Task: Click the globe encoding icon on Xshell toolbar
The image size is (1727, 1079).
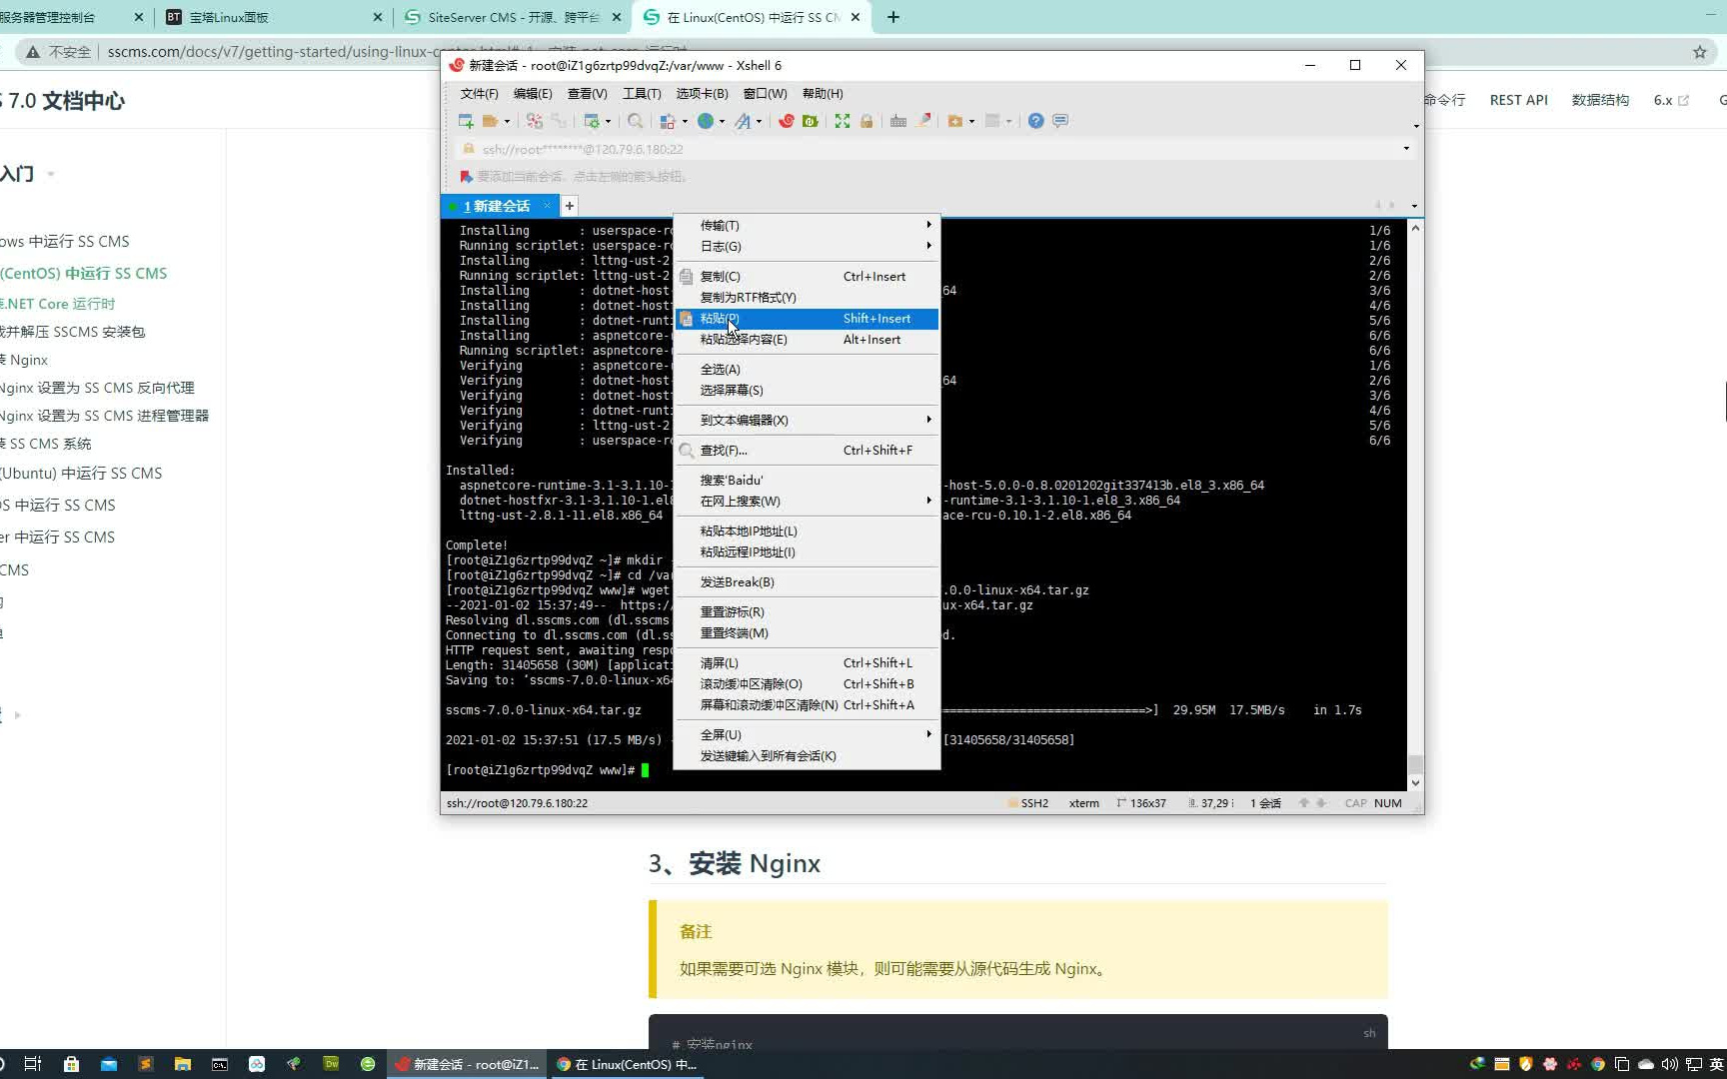Action: (708, 120)
